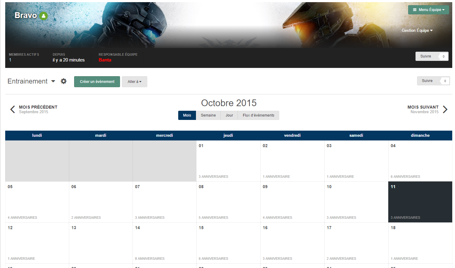Switch to the Jour view tab
Screen dimensions: 455x268
pyautogui.click(x=229, y=115)
